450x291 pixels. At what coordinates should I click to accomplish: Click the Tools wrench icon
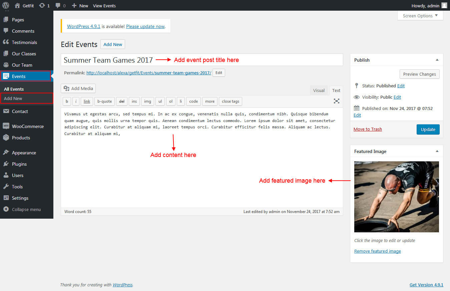point(6,187)
